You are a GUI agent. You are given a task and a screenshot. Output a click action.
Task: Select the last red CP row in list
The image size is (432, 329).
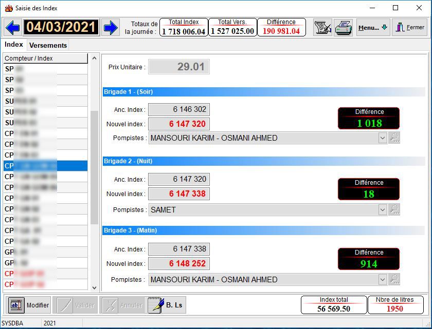(45, 284)
